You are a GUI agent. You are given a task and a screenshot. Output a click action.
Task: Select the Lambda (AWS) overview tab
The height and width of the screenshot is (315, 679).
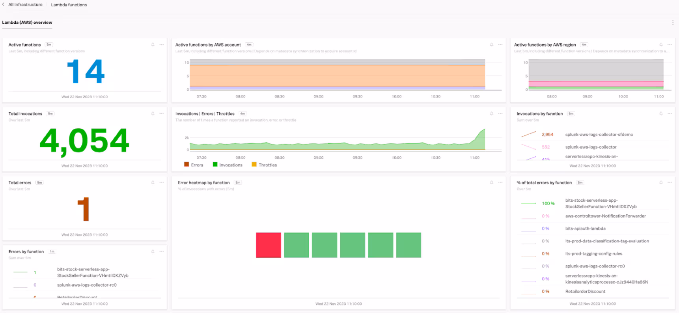27,22
